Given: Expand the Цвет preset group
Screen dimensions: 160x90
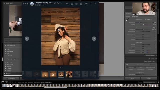Looking at the screenshot, I should point(6,49).
